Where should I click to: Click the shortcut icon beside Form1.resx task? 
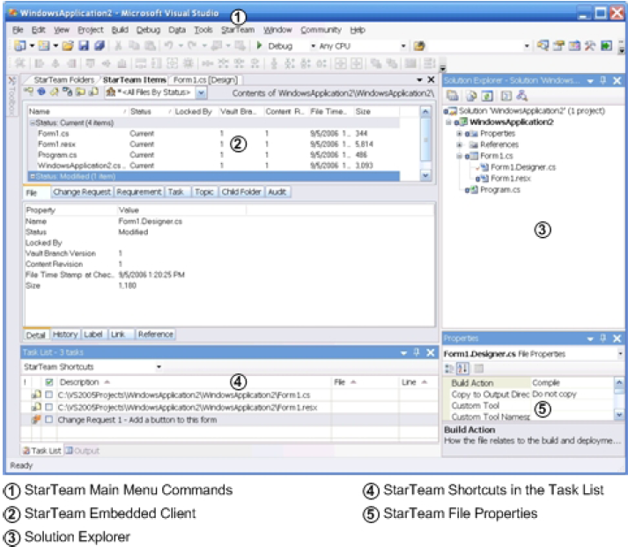pyautogui.click(x=36, y=407)
